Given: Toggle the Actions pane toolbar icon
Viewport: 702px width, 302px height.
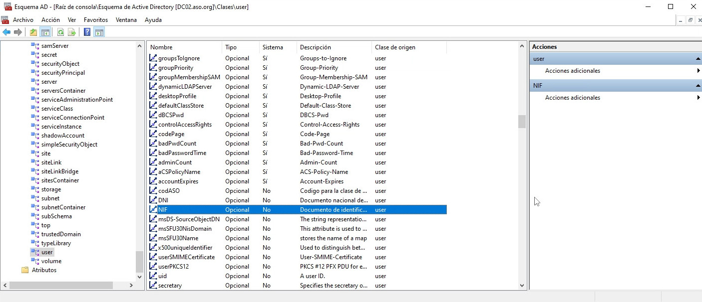Looking at the screenshot, I should pos(99,32).
